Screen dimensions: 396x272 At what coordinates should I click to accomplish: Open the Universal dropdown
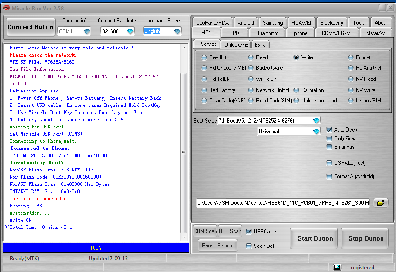coord(316,132)
